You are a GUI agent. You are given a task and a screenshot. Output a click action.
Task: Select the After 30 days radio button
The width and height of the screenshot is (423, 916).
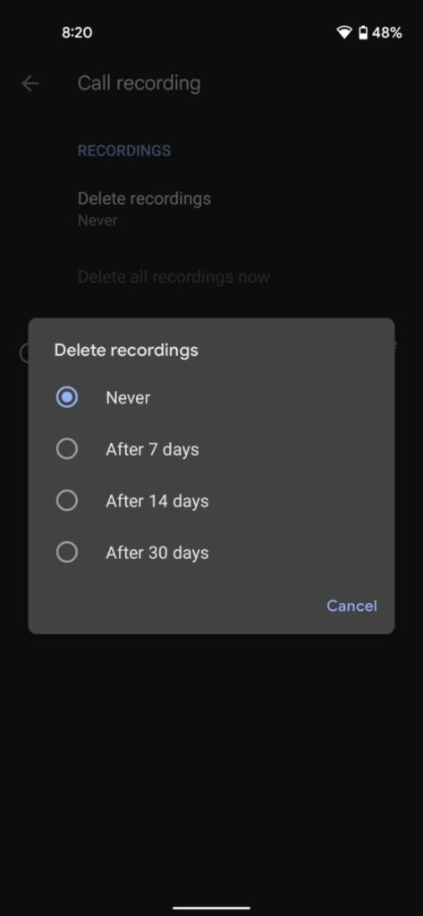pyautogui.click(x=66, y=552)
